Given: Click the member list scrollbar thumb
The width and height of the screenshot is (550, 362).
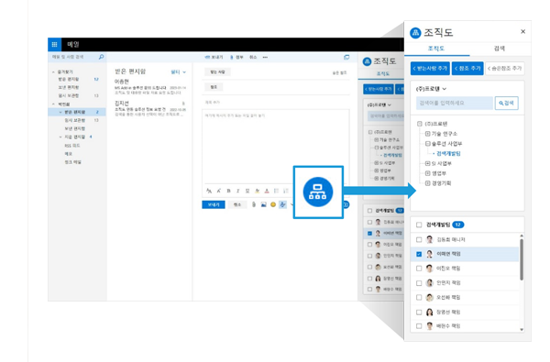Looking at the screenshot, I should [522, 259].
